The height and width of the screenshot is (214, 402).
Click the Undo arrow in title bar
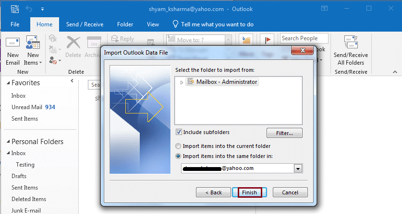[x=29, y=9]
